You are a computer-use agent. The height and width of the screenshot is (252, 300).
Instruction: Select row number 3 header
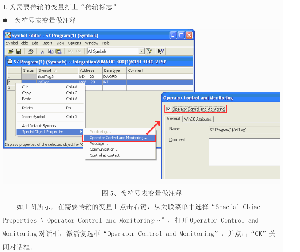11,88
